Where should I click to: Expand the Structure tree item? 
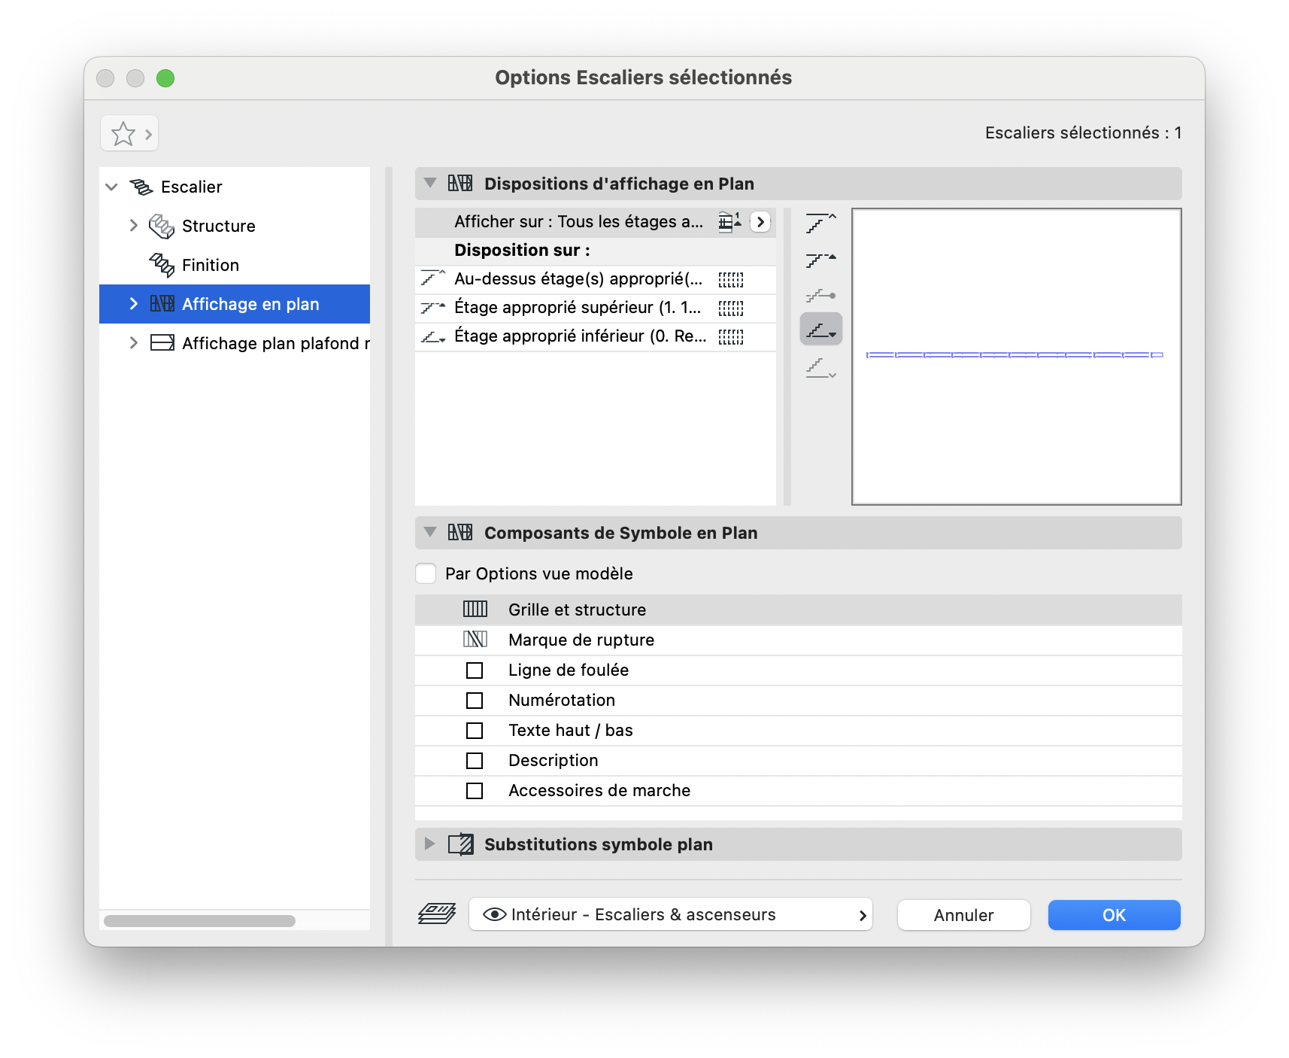click(134, 226)
